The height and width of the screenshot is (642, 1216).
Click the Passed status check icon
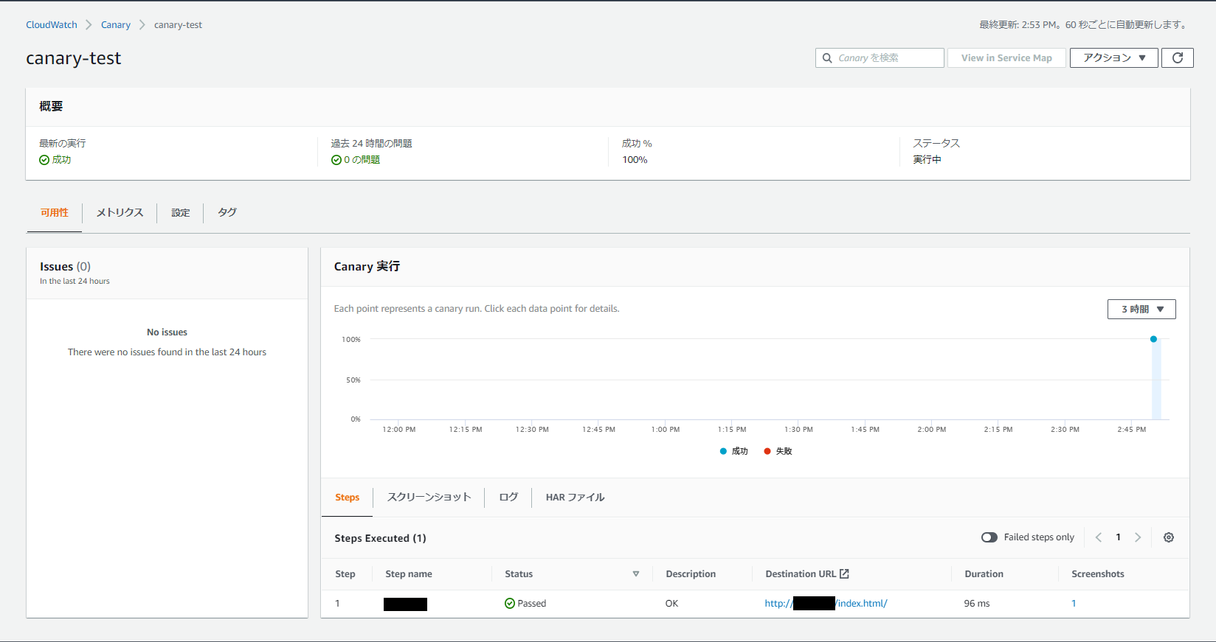(x=510, y=603)
